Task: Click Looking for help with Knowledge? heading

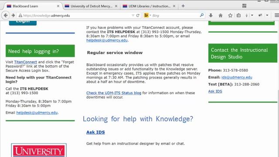Action: click(x=138, y=119)
